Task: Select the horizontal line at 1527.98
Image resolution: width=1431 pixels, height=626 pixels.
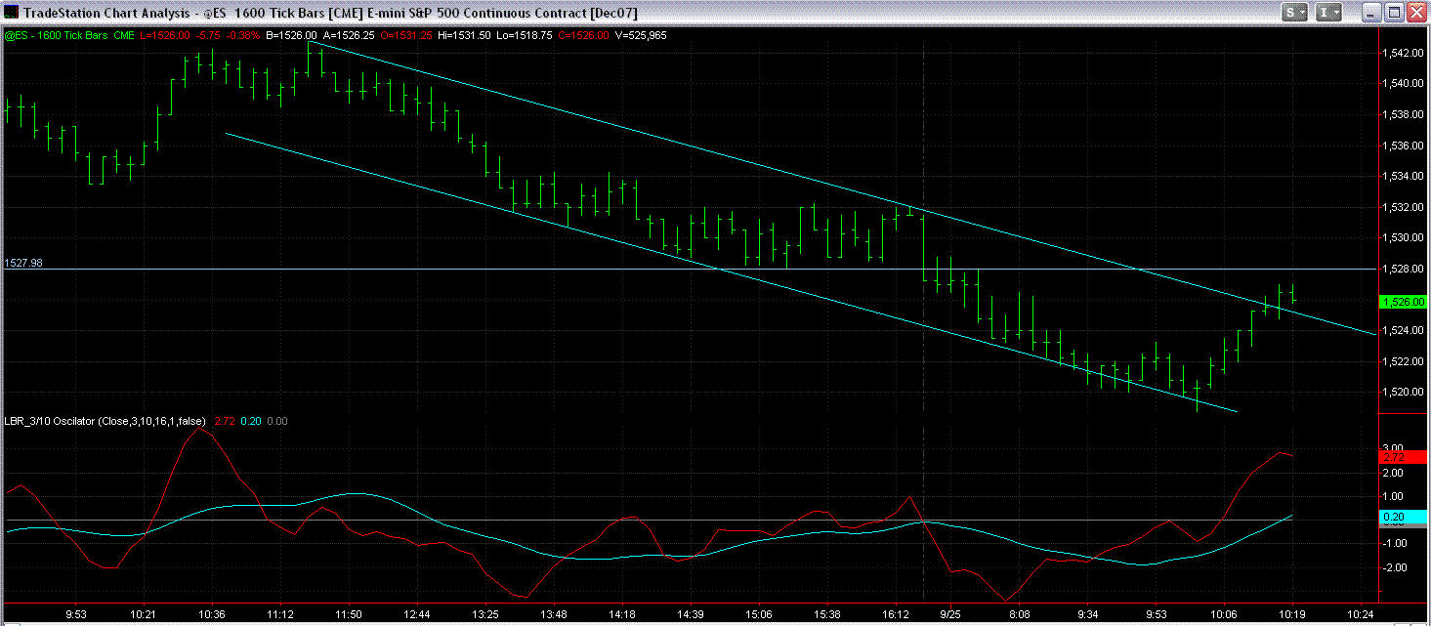Action: 689,268
